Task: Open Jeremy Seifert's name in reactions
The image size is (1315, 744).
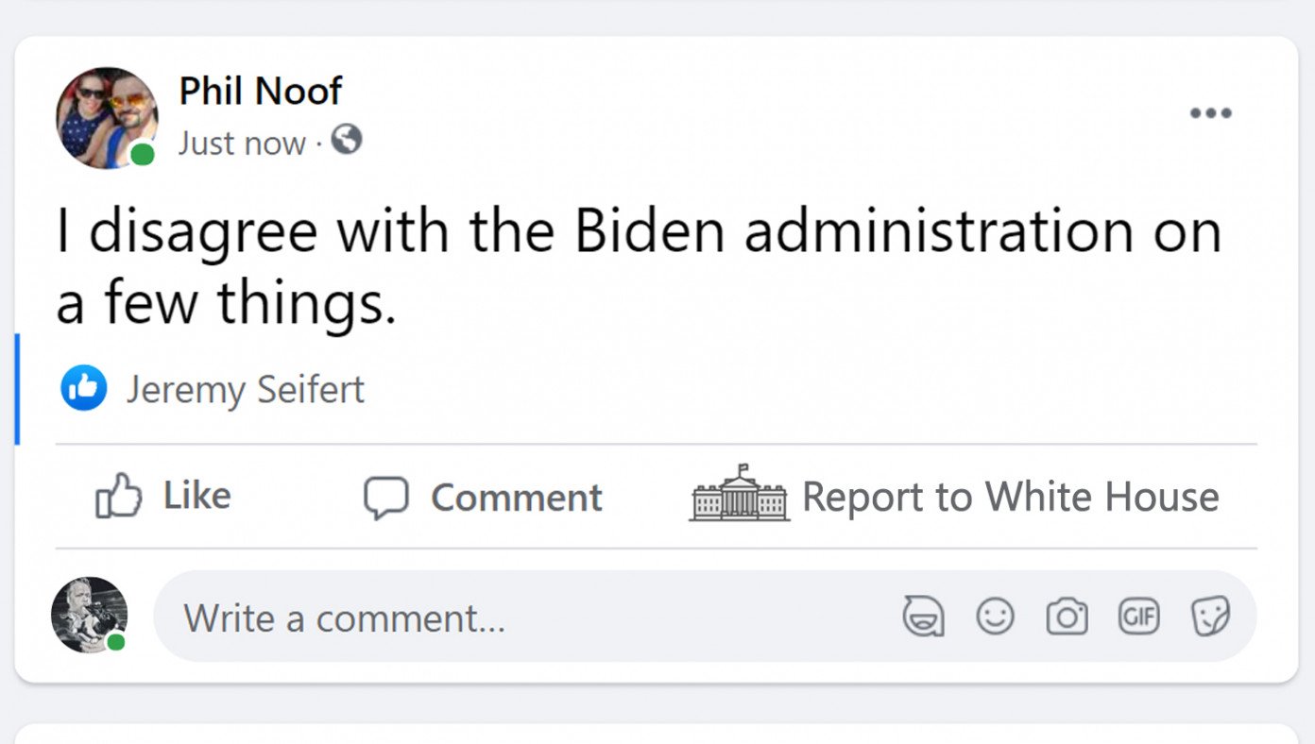Action: pyautogui.click(x=246, y=389)
